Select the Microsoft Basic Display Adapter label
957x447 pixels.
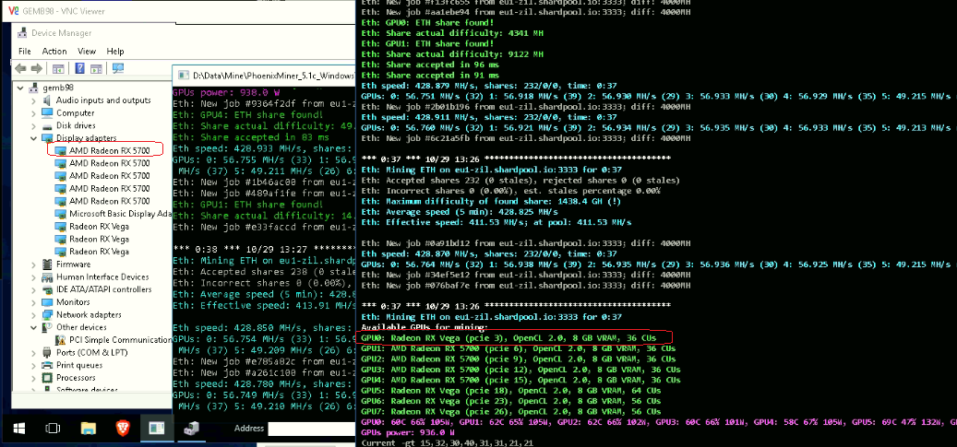point(120,214)
